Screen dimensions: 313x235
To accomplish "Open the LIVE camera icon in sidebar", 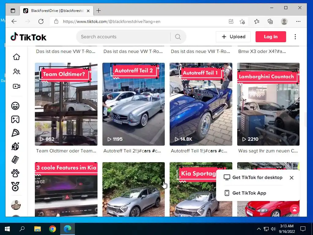I will point(17,86).
